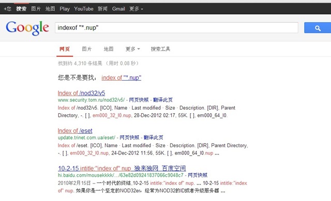Image resolution: width=331 pixels, height=201 pixels.
Task: Open Gmail in the top bar
Action: coord(118,9)
